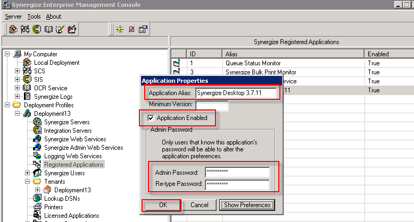The image size is (414, 222).
Task: Collapse the Tenants folder node
Action: pyautogui.click(x=27, y=182)
